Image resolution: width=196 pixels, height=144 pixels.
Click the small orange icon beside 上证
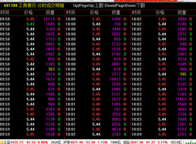coord(2,142)
